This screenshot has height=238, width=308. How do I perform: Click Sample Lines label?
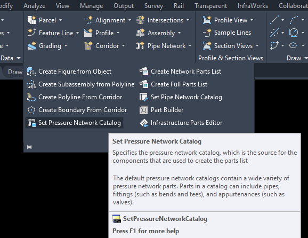point(232,33)
